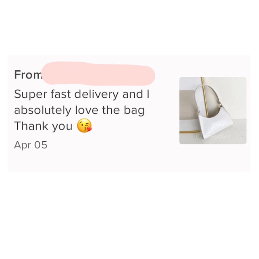
Task: Select the "Super fast delivery and I" line
Action: pyautogui.click(x=82, y=94)
